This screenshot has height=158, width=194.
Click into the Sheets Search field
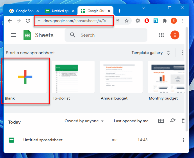[x=106, y=35]
